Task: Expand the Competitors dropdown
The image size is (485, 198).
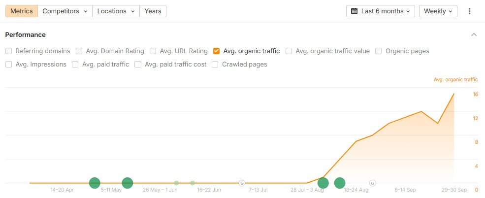Action: [65, 11]
